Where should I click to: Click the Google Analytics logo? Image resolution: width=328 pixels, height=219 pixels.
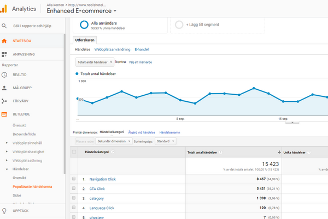click(x=3, y=9)
